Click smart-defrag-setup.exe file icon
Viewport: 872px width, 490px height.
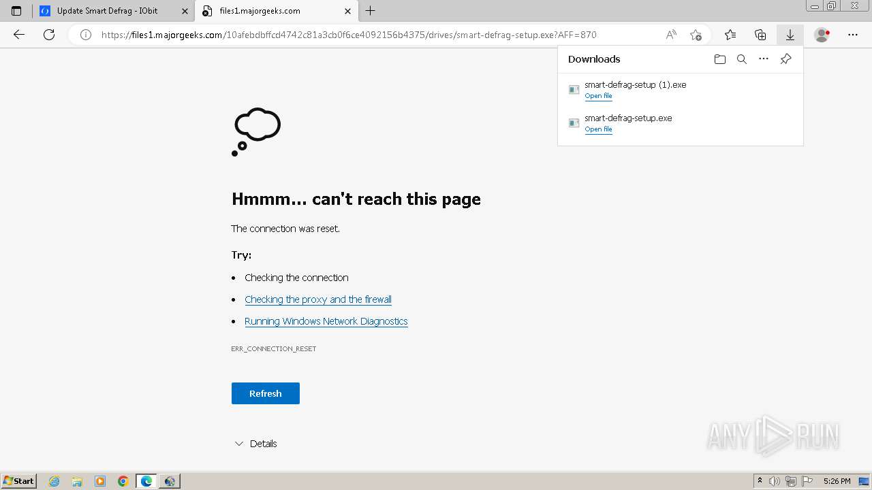coord(574,123)
